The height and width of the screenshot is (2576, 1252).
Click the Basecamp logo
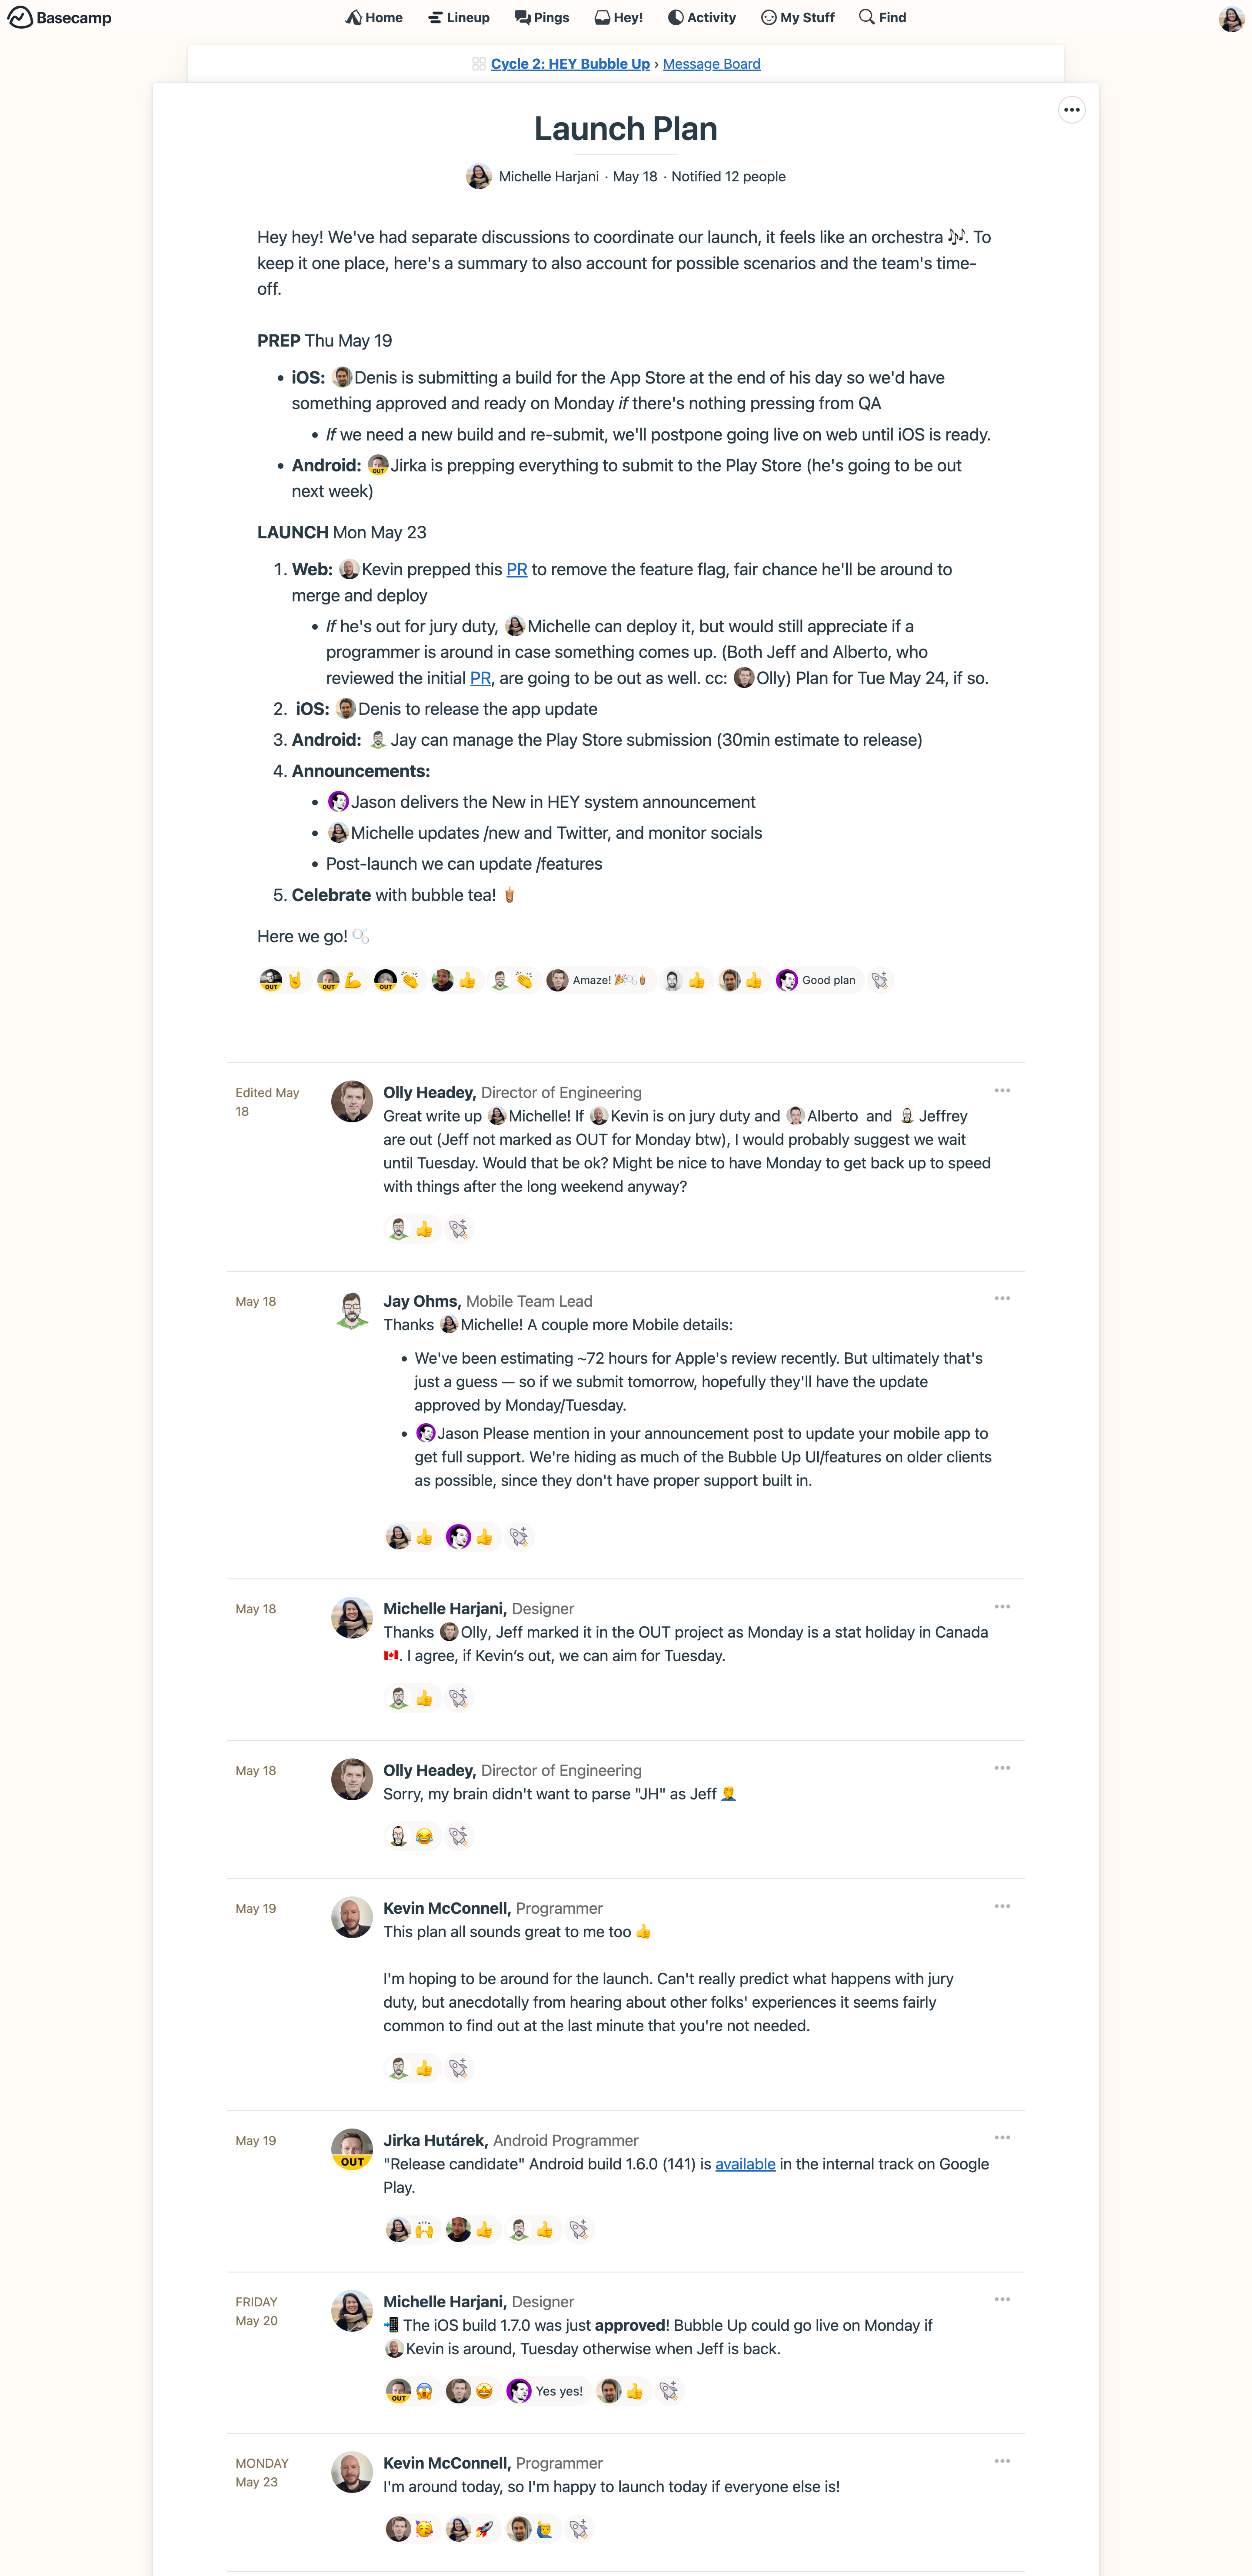(60, 17)
